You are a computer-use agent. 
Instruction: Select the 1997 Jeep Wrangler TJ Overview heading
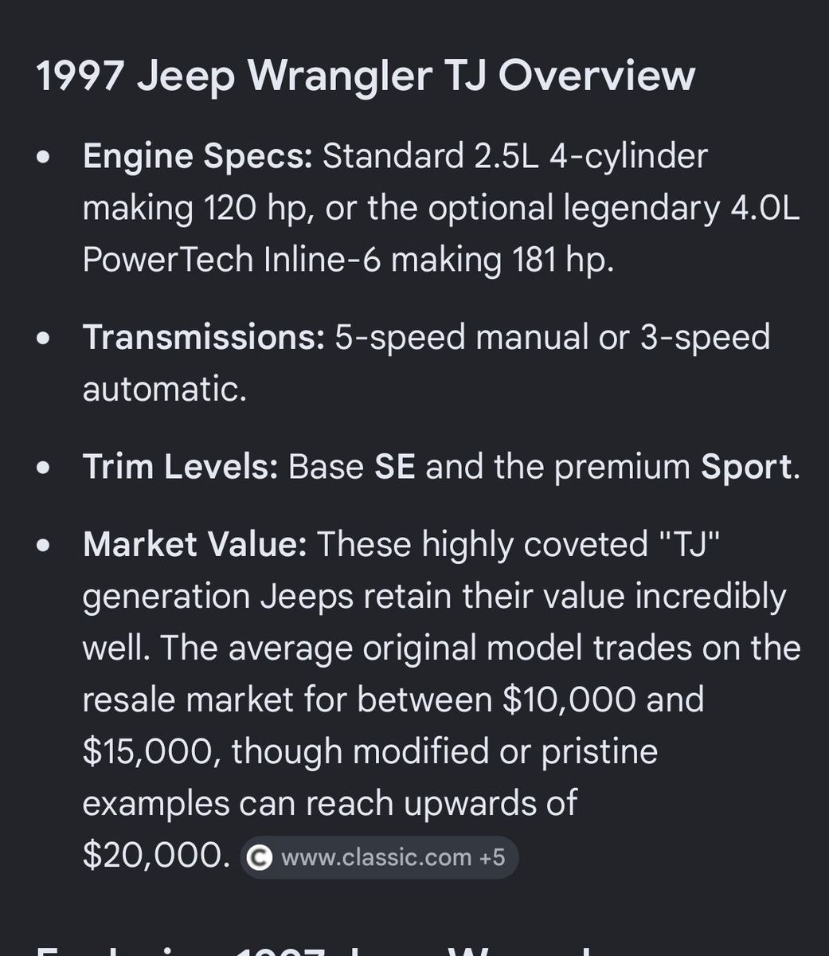pyautogui.click(x=366, y=77)
